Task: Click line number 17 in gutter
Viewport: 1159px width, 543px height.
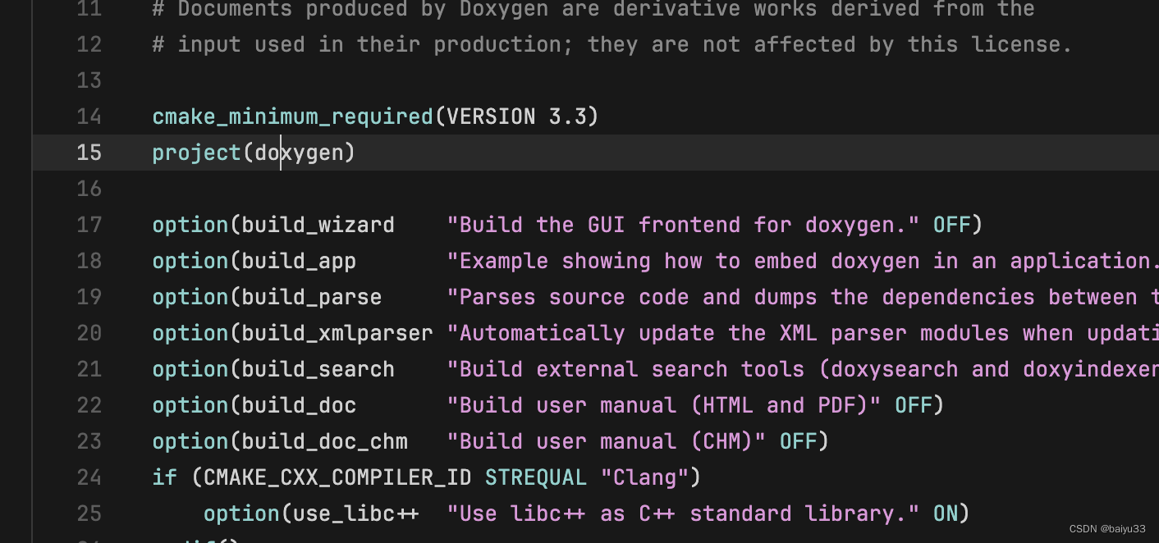Action: click(x=89, y=225)
